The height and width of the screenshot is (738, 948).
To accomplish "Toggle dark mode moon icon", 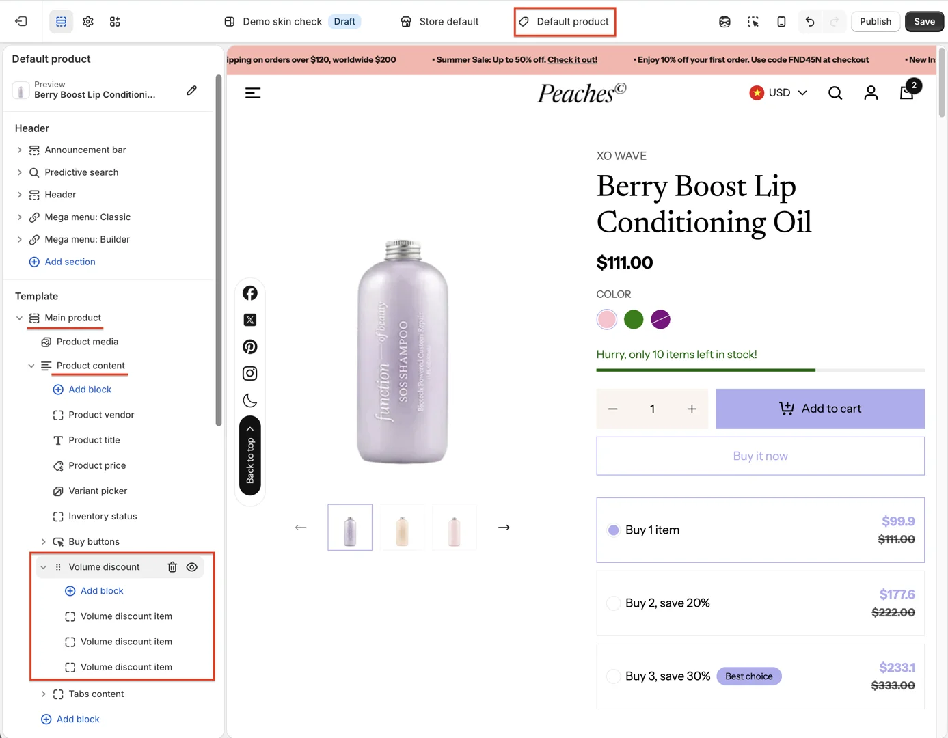I will [250, 400].
